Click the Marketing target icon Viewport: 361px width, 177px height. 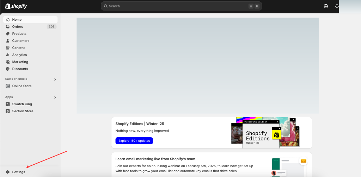pyautogui.click(x=8, y=62)
